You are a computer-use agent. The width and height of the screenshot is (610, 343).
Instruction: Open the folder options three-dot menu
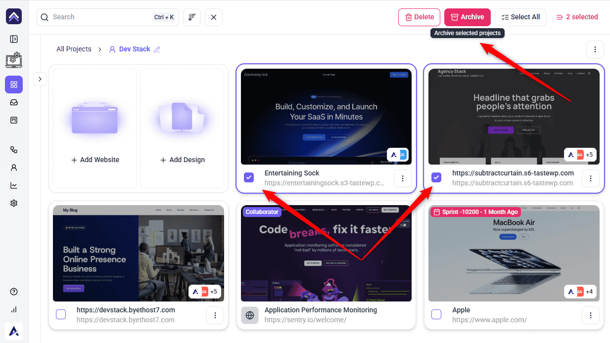click(x=595, y=49)
